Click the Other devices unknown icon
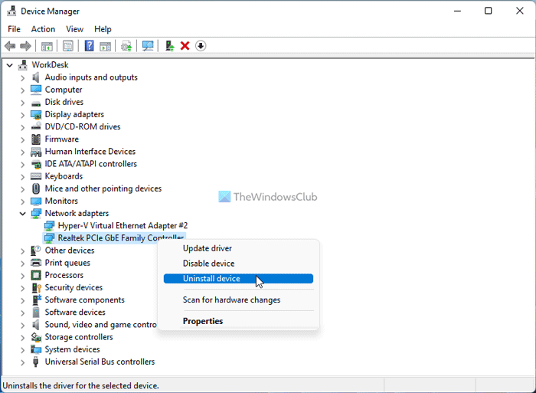The width and height of the screenshot is (536, 393). pos(36,251)
